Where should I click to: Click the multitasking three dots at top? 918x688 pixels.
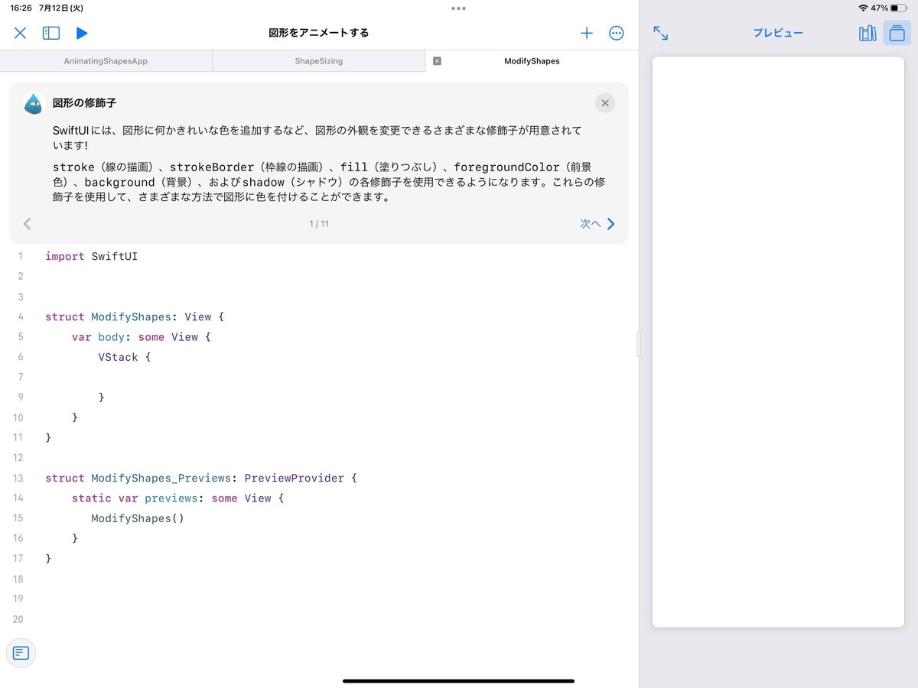(458, 8)
